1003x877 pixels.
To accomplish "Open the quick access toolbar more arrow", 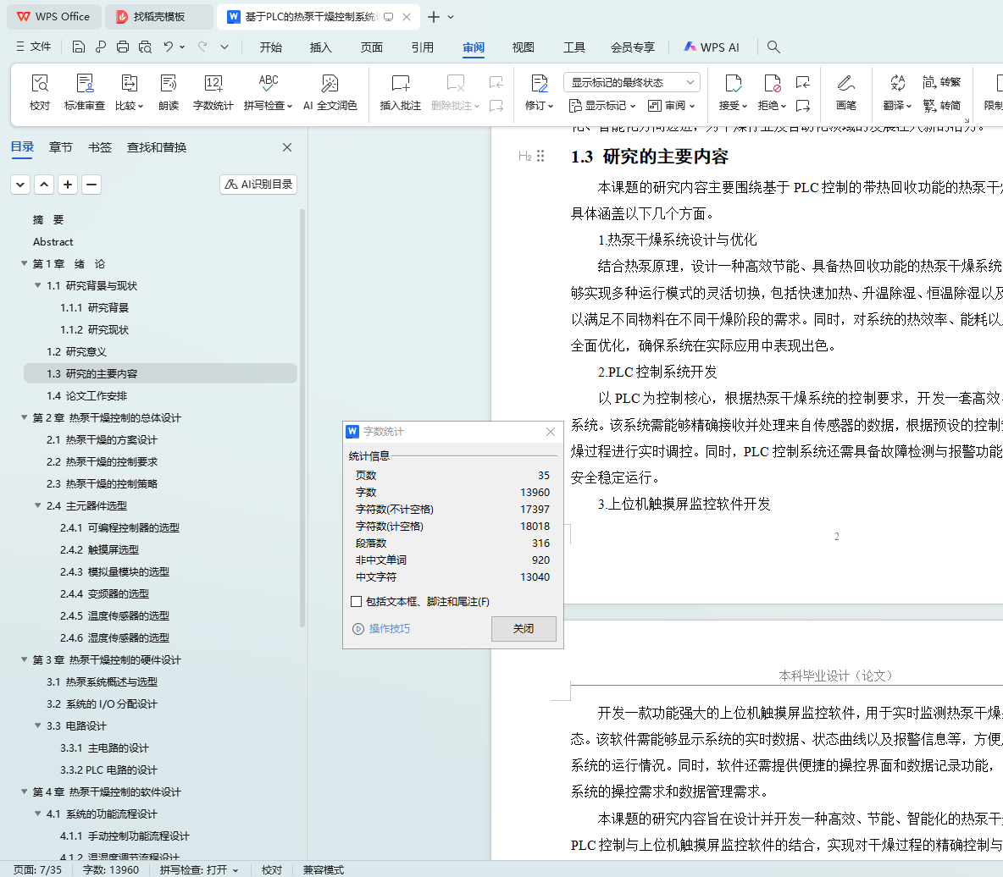I will point(224,47).
